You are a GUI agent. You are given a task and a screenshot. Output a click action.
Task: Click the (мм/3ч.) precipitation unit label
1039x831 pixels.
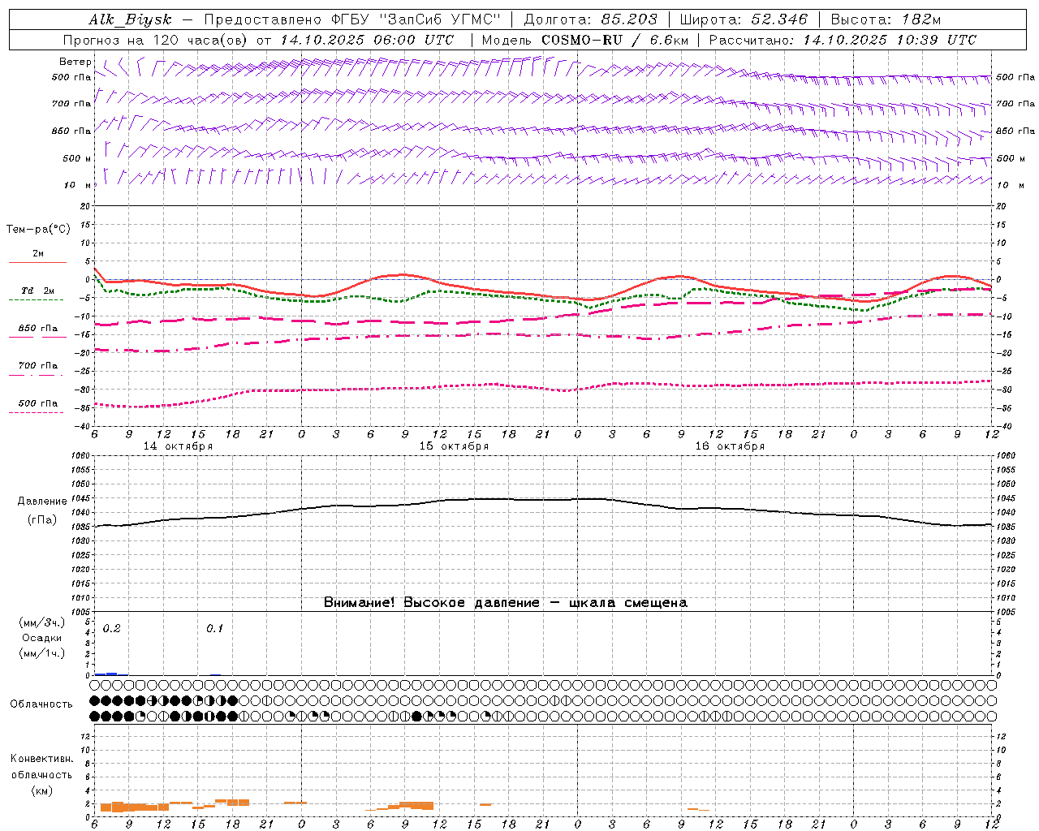click(42, 622)
